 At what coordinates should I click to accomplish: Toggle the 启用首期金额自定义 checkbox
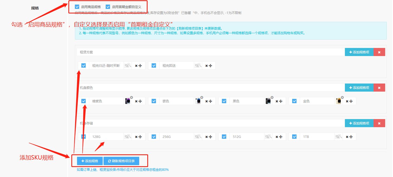click(108, 7)
